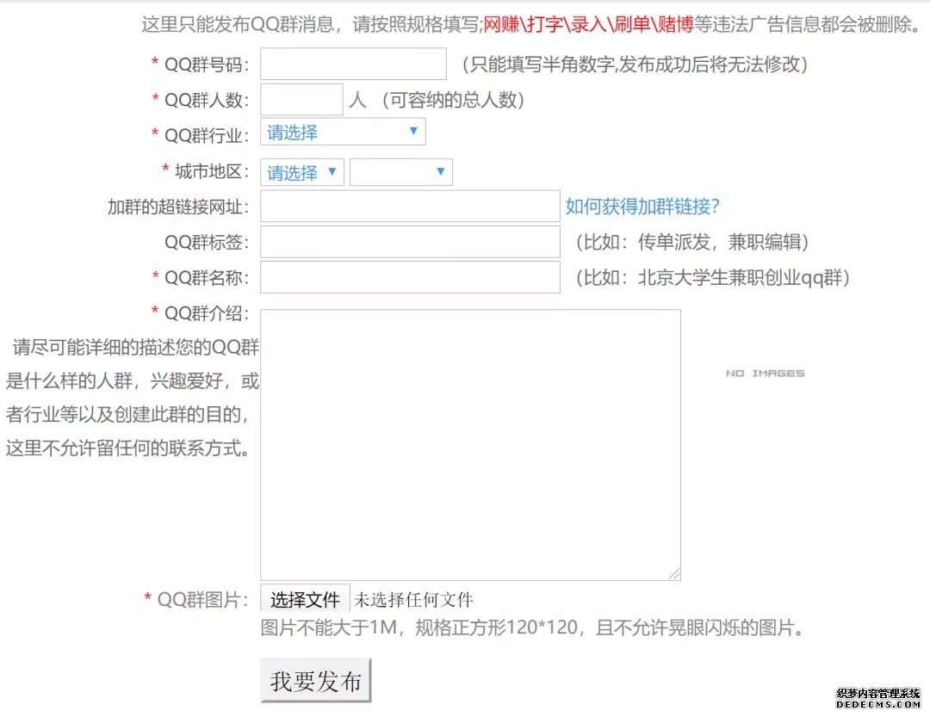Click the QQ群标签 input field
Image resolution: width=930 pixels, height=717 pixels.
tap(410, 241)
